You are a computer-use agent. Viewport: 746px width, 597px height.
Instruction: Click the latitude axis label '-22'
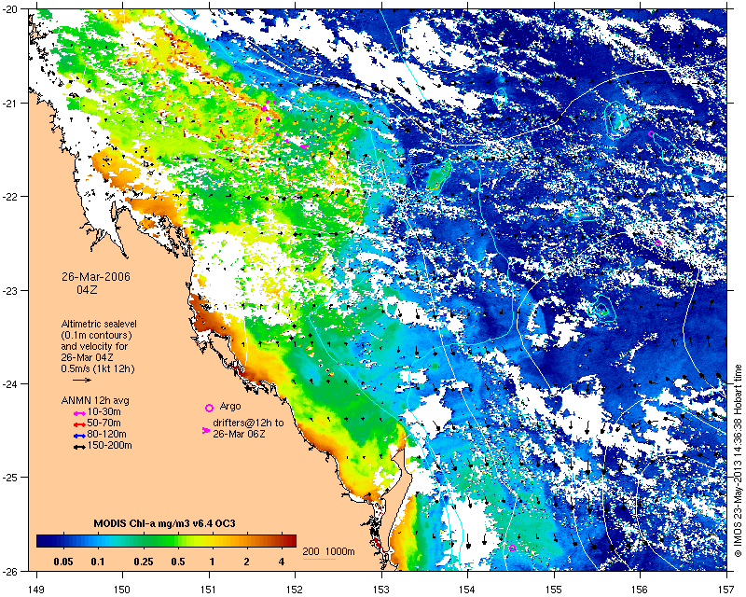(10, 196)
